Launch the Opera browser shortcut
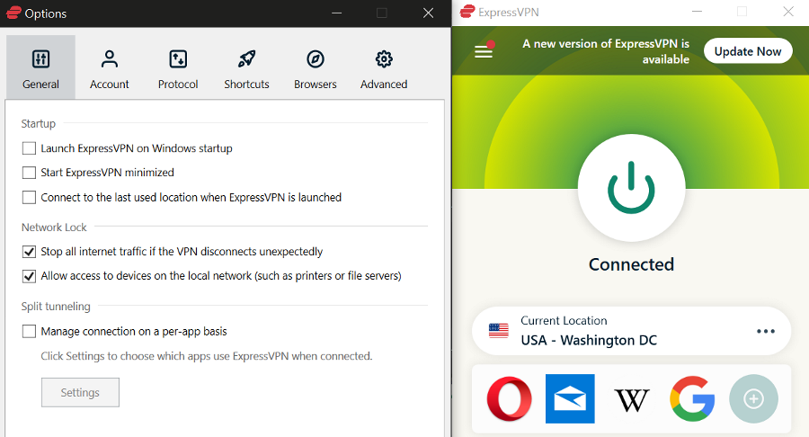 click(510, 399)
